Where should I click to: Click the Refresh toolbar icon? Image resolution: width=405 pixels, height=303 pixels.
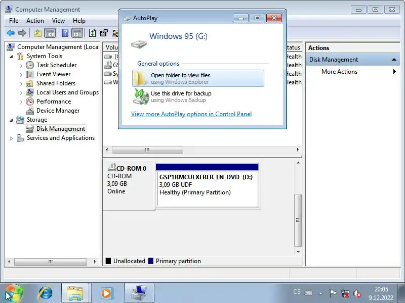coord(92,33)
